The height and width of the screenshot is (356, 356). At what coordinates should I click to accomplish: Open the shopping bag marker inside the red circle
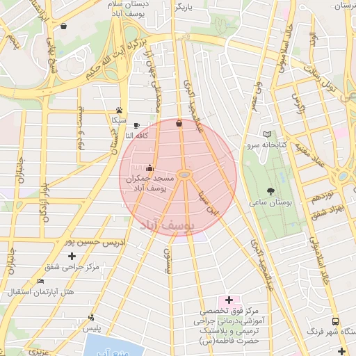[x=179, y=123]
